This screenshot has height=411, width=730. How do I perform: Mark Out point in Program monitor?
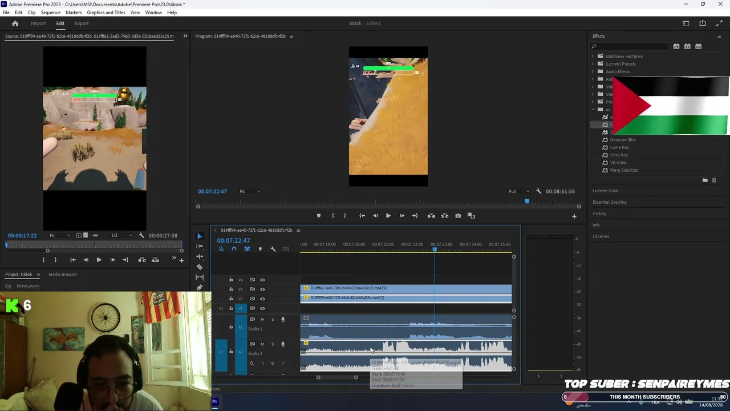[x=344, y=216]
